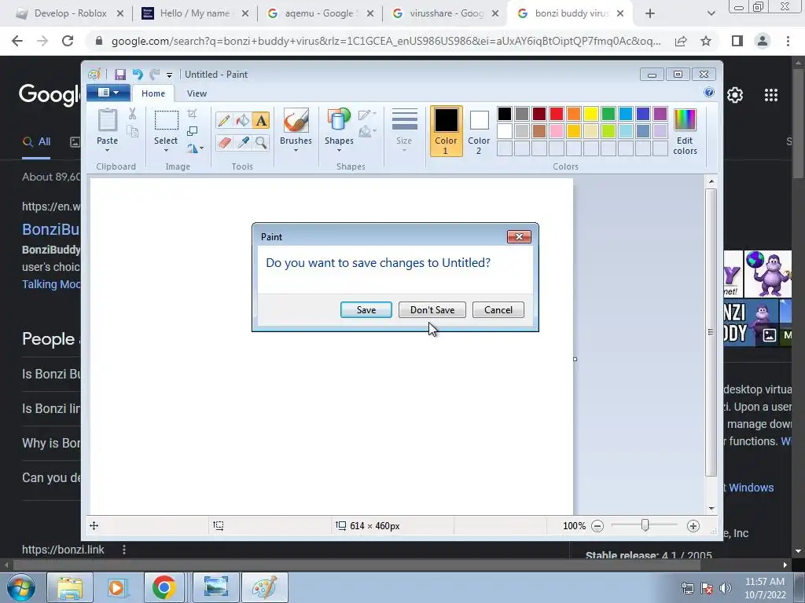Click the Shapes gallery icon
The width and height of the screenshot is (805, 603).
339,120
